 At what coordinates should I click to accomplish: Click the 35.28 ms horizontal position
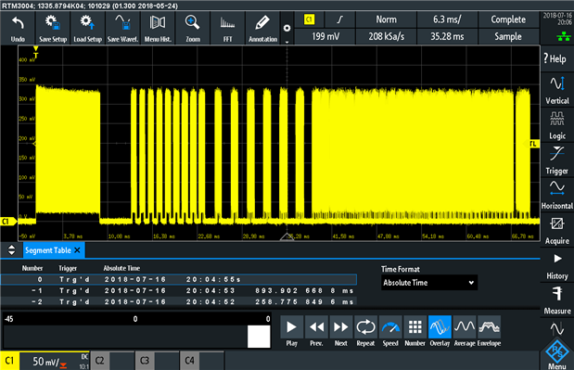click(447, 36)
